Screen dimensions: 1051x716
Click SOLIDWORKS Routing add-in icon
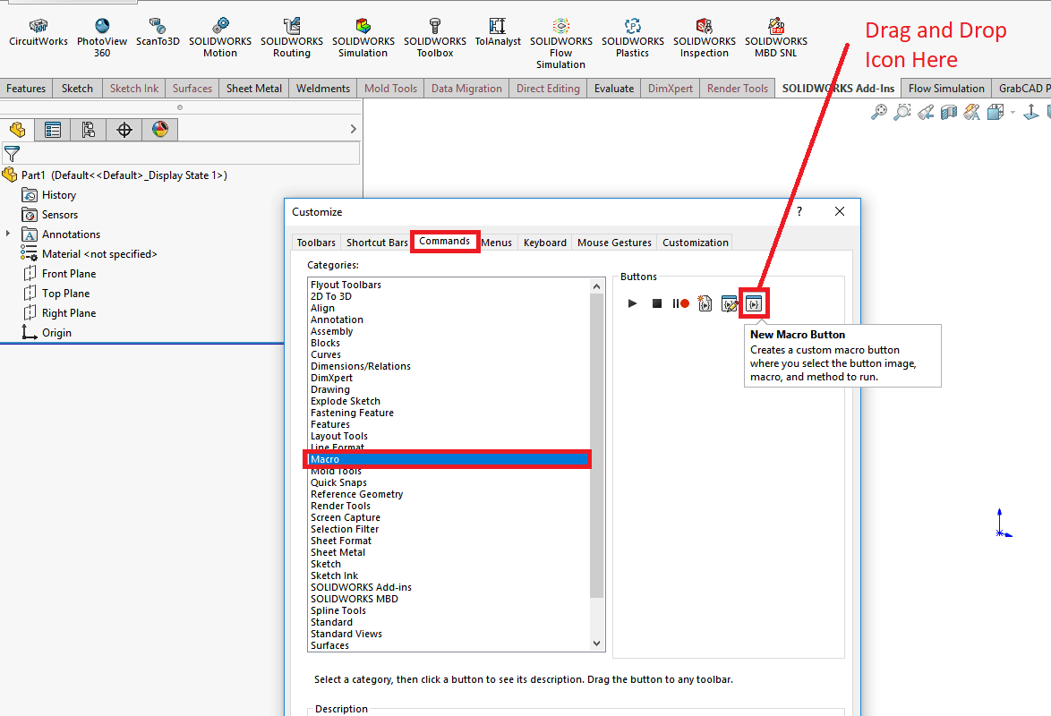pyautogui.click(x=292, y=38)
